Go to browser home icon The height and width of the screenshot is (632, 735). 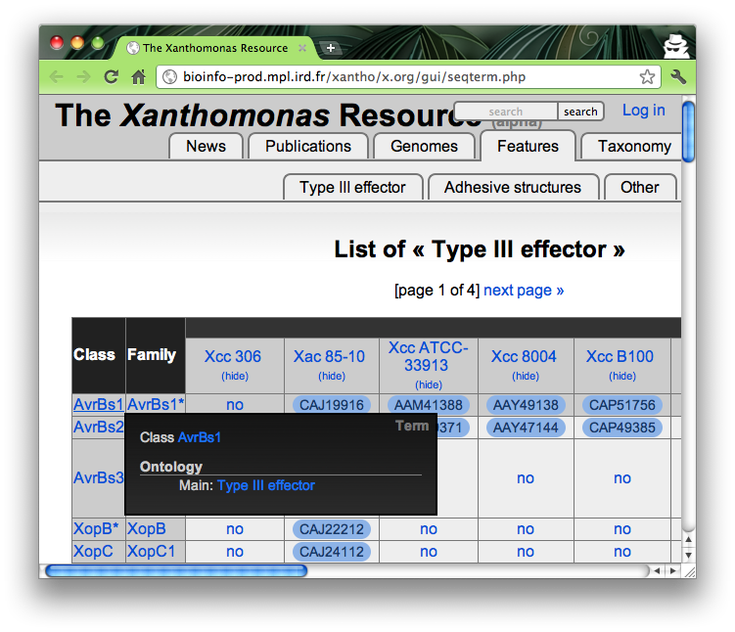point(139,76)
